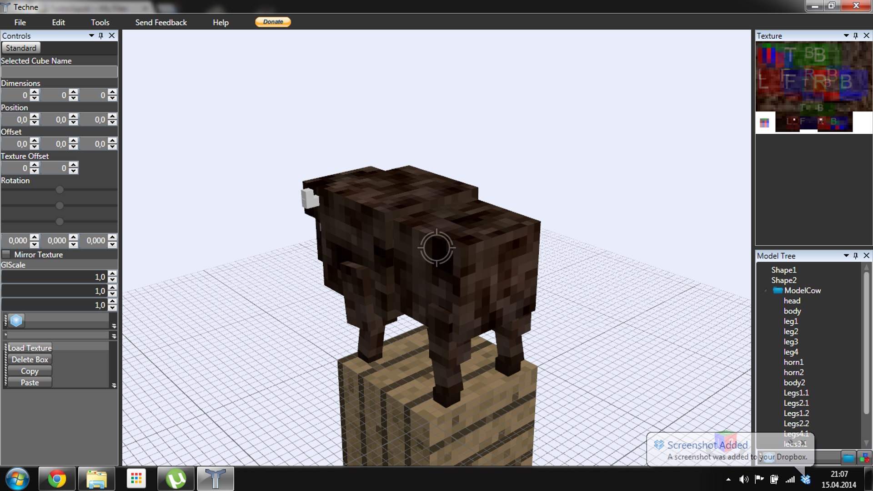Click the Techne taskbar icon
Viewport: 873px width, 491px height.
click(x=216, y=479)
